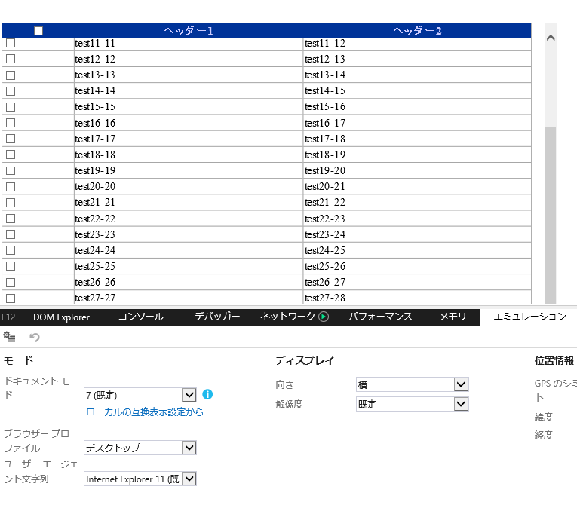577x511 pixels.
Task: Open the resolution 解像度 dropdown
Action: coord(412,404)
